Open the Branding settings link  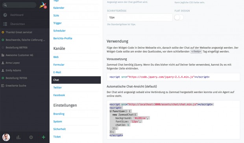click(x=59, y=114)
